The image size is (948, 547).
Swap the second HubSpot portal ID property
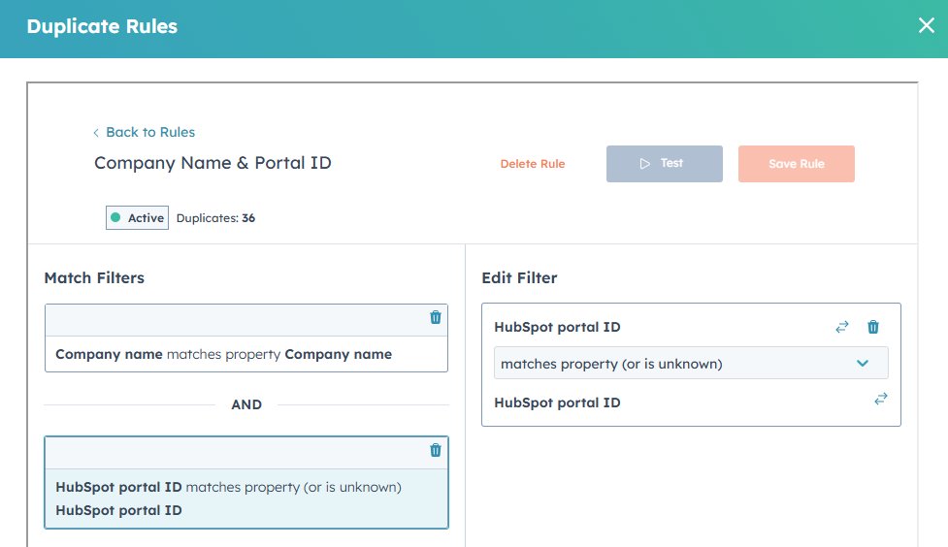(881, 399)
